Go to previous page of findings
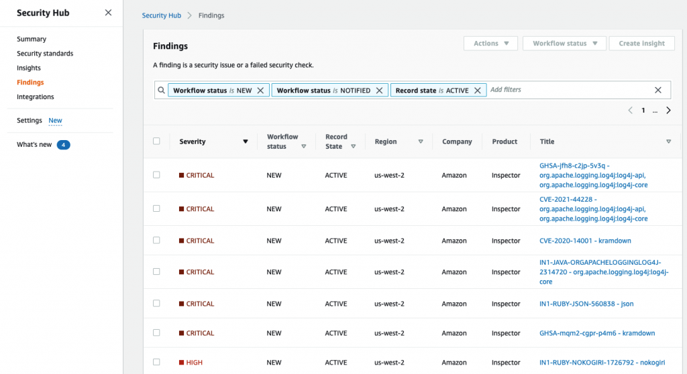687x374 pixels. (x=631, y=111)
